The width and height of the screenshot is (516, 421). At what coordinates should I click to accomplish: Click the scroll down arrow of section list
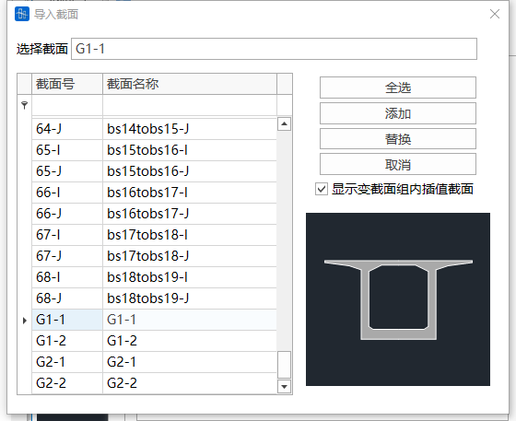pyautogui.click(x=284, y=386)
